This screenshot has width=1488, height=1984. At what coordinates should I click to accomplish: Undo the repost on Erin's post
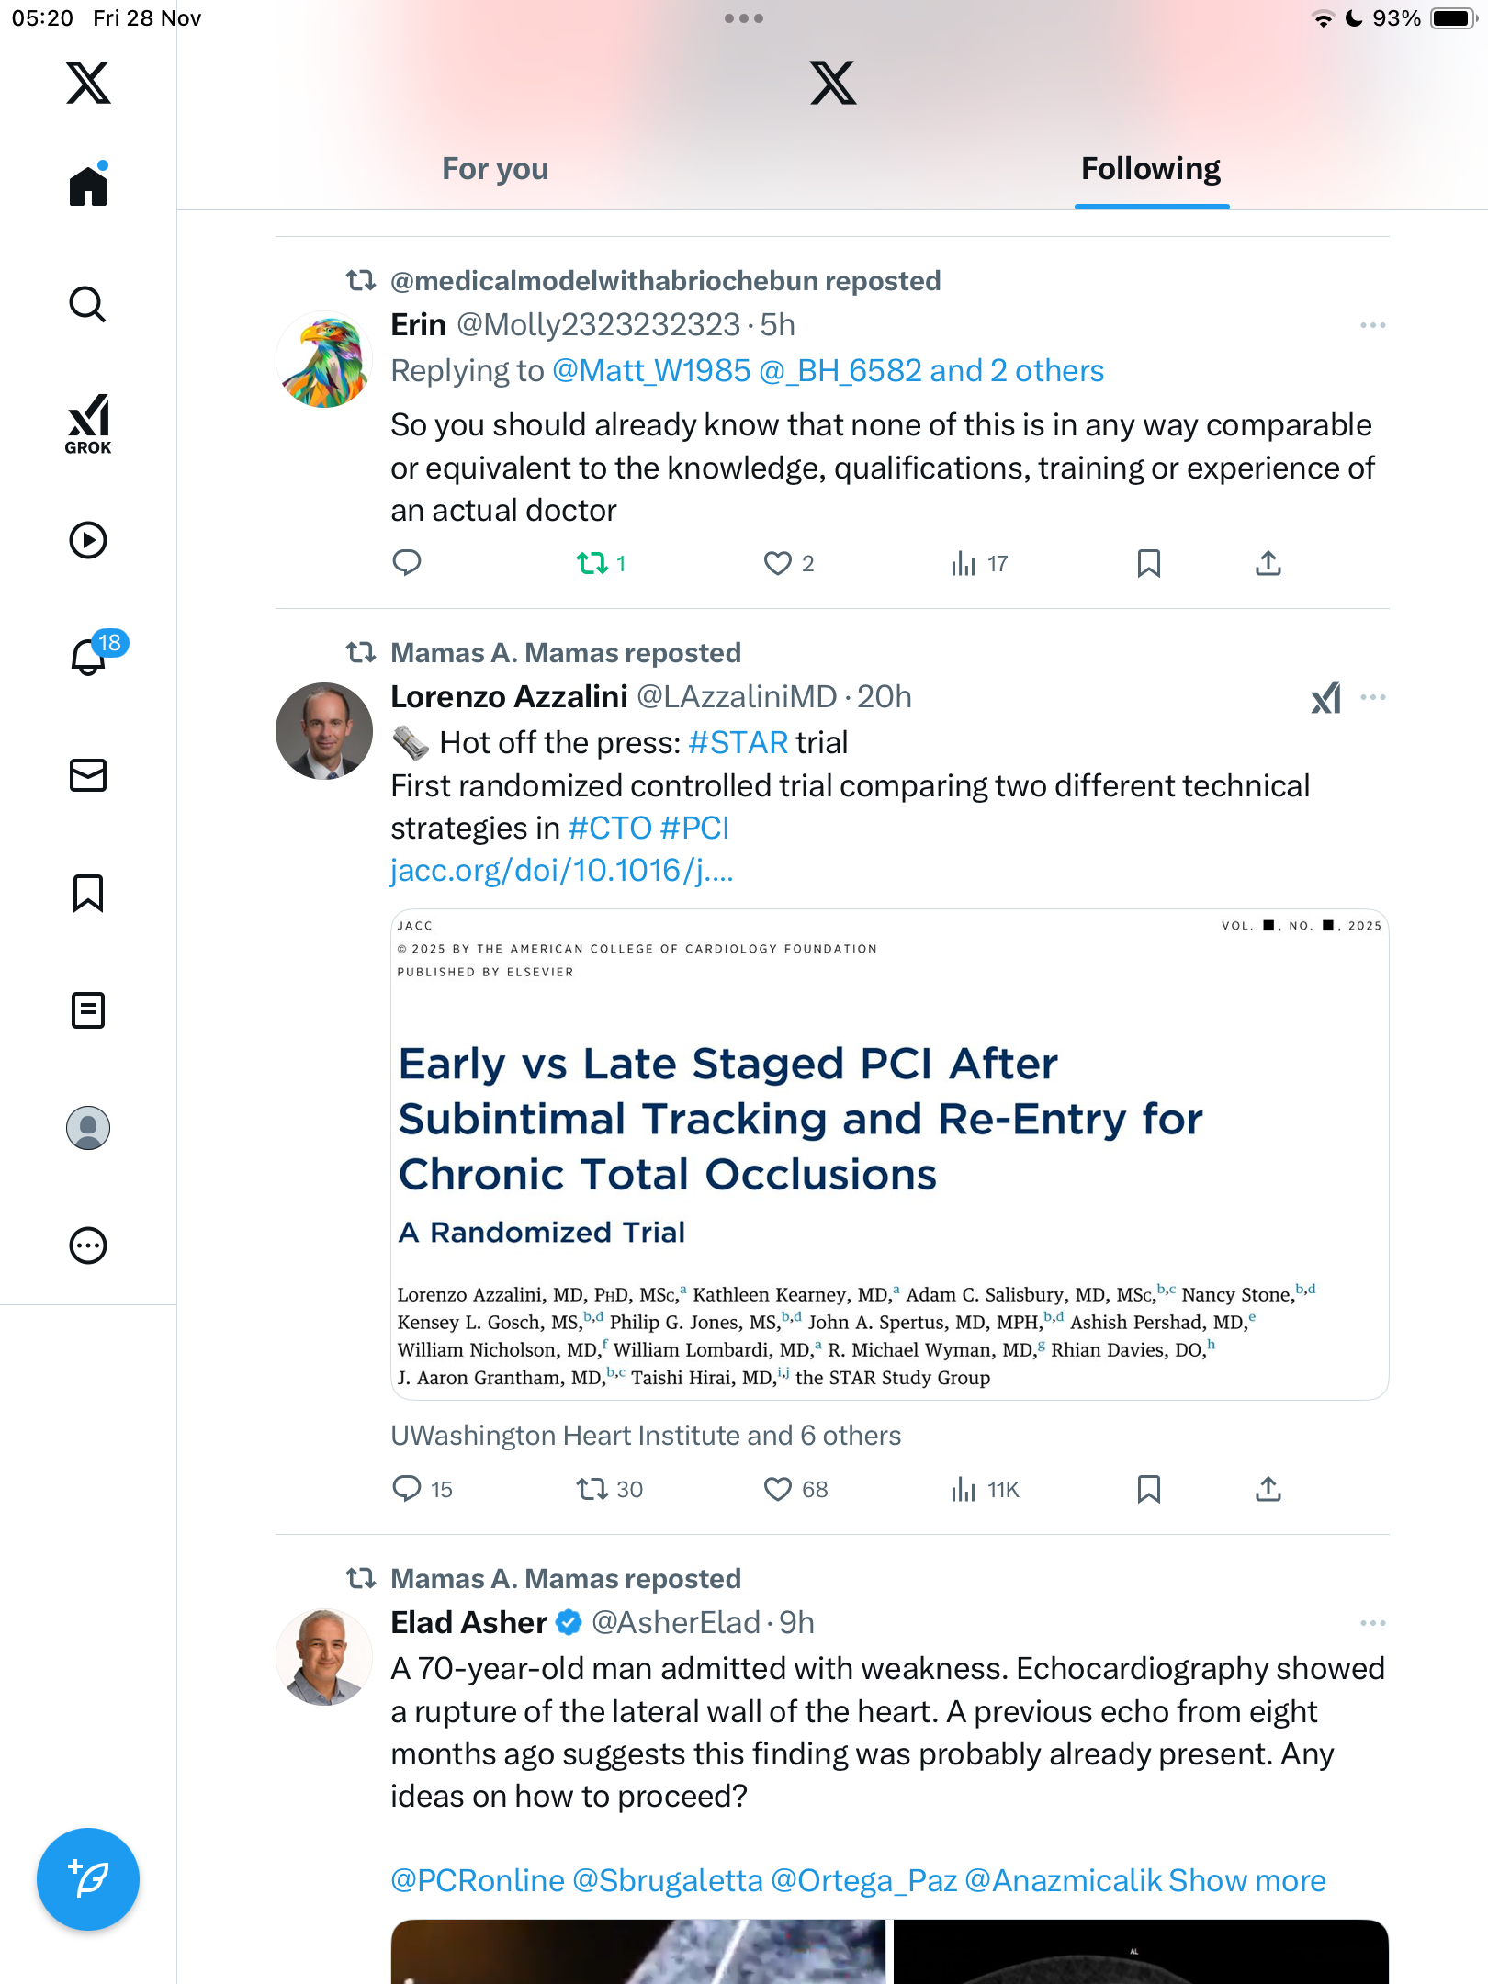pos(592,563)
